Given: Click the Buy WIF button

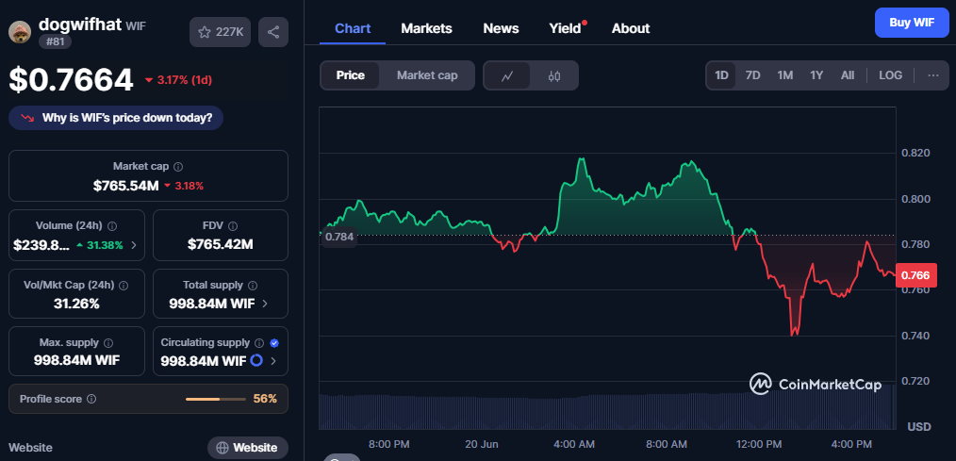Looking at the screenshot, I should (912, 24).
